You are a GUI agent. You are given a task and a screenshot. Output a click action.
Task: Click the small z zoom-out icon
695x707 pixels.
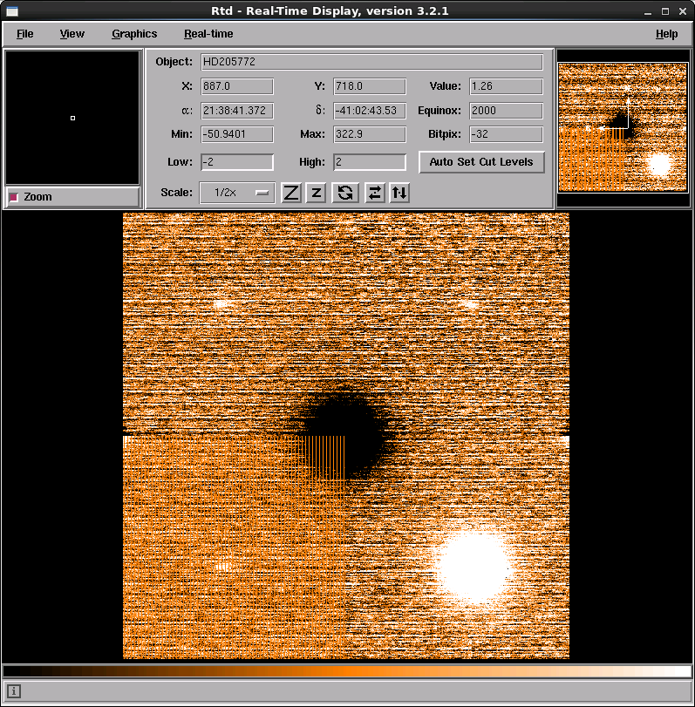click(x=317, y=193)
